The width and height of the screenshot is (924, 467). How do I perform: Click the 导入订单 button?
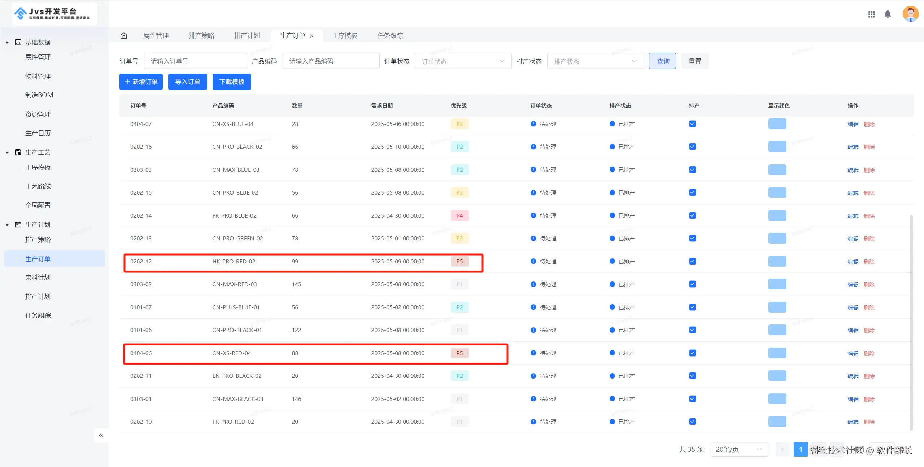187,82
